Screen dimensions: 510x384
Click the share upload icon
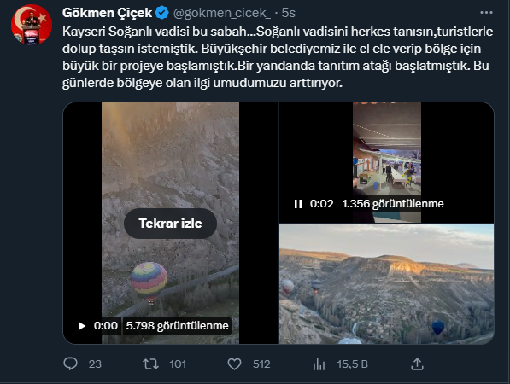tap(417, 364)
